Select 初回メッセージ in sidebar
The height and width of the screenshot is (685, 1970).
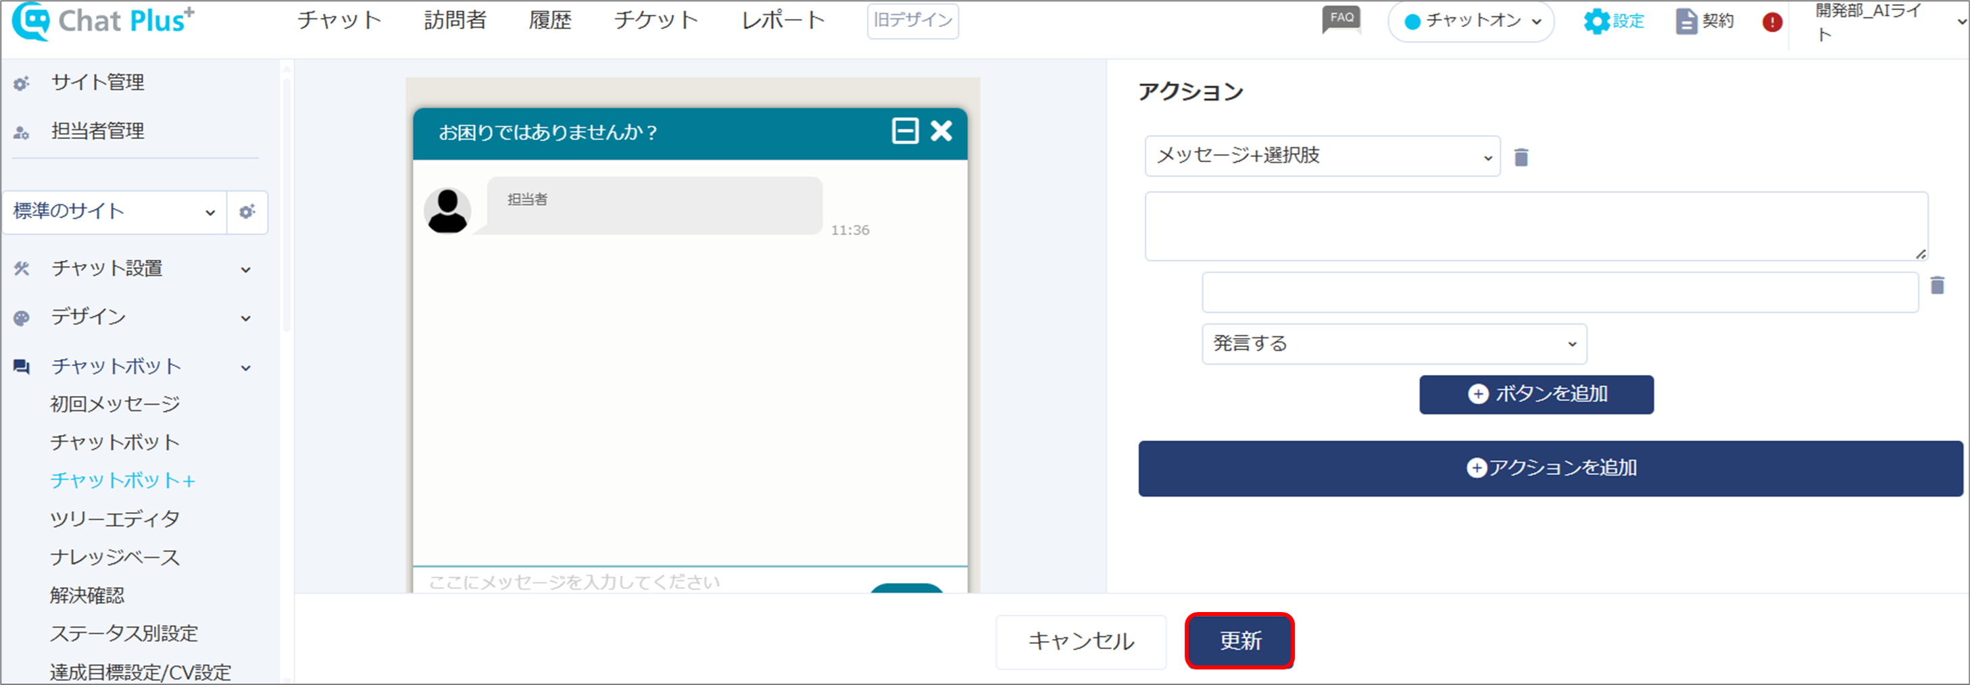115,404
